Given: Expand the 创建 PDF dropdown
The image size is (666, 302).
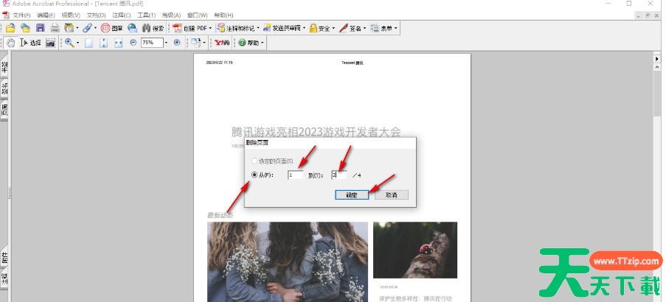Looking at the screenshot, I should [x=211, y=28].
